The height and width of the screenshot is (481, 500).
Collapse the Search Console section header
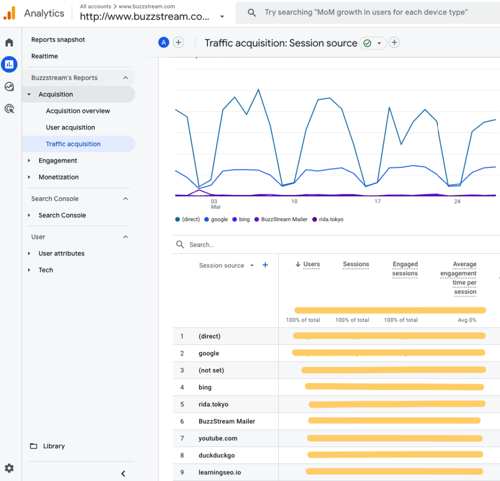(125, 199)
